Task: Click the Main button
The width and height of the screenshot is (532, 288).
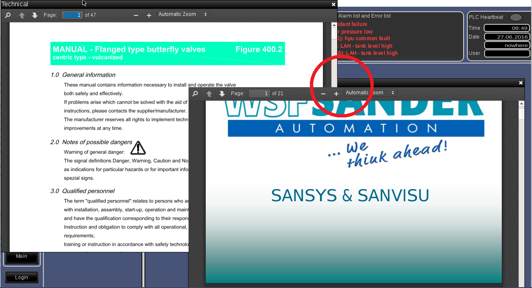Action: [21, 256]
